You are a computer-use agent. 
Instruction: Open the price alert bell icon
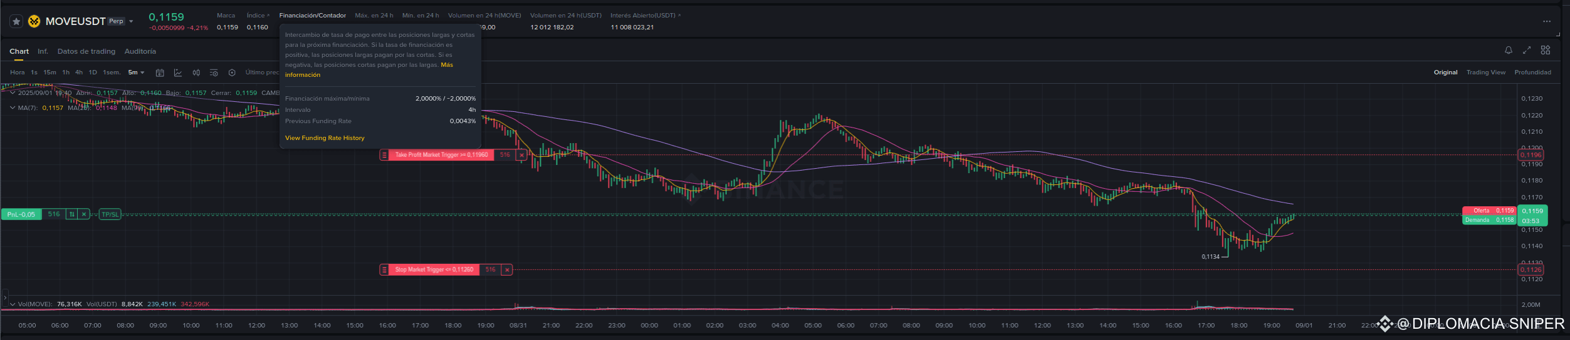pyautogui.click(x=1509, y=50)
